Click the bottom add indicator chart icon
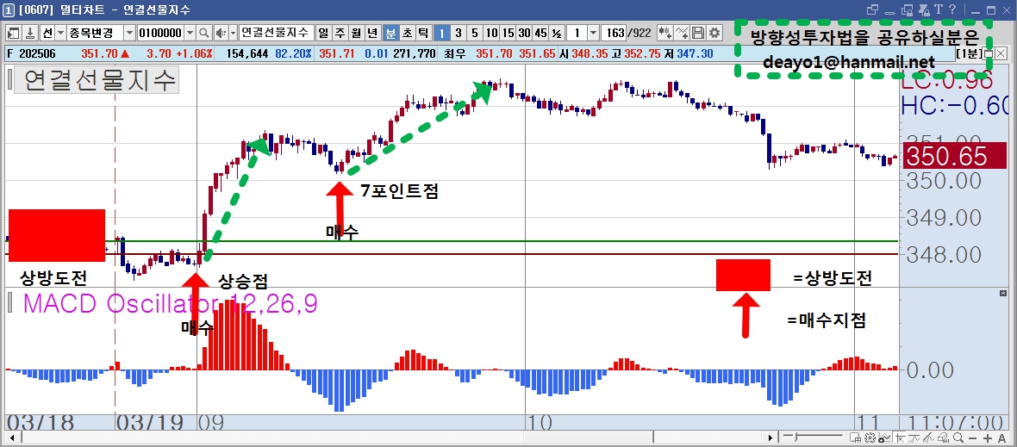Viewport: 1017px width, 447px height. point(884,438)
